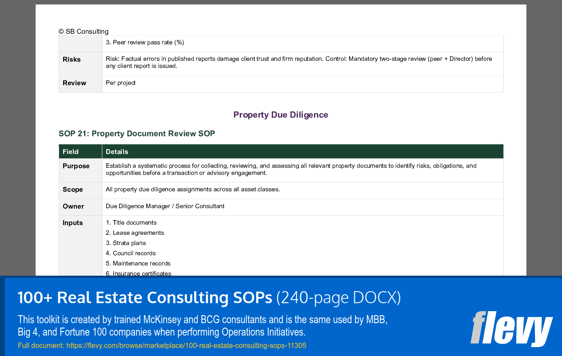Click the '3. Strata plans' list entry

(125, 243)
